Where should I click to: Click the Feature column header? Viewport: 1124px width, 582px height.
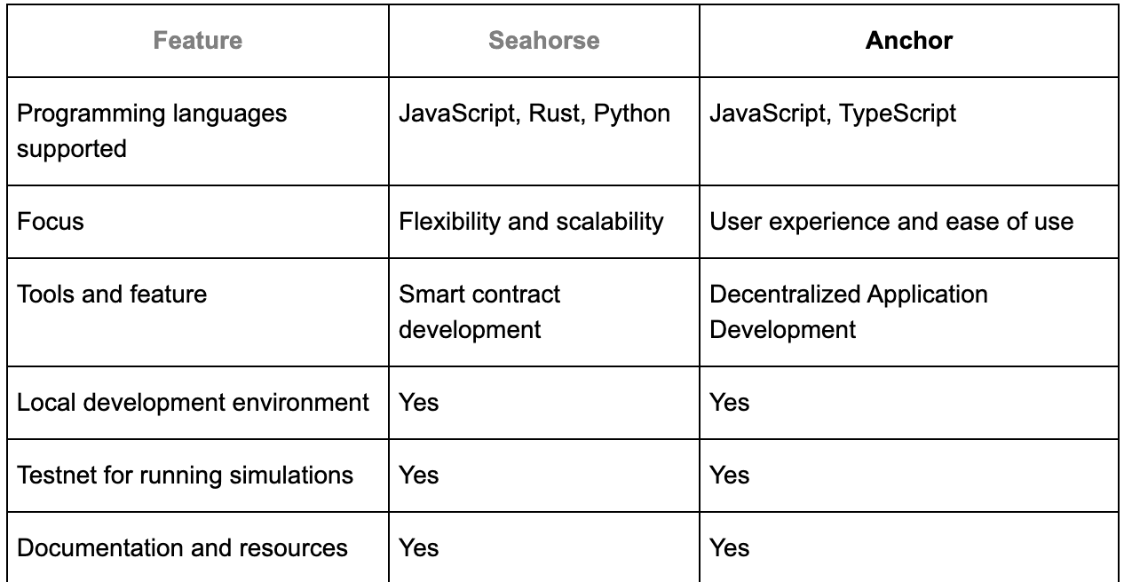pyautogui.click(x=197, y=41)
